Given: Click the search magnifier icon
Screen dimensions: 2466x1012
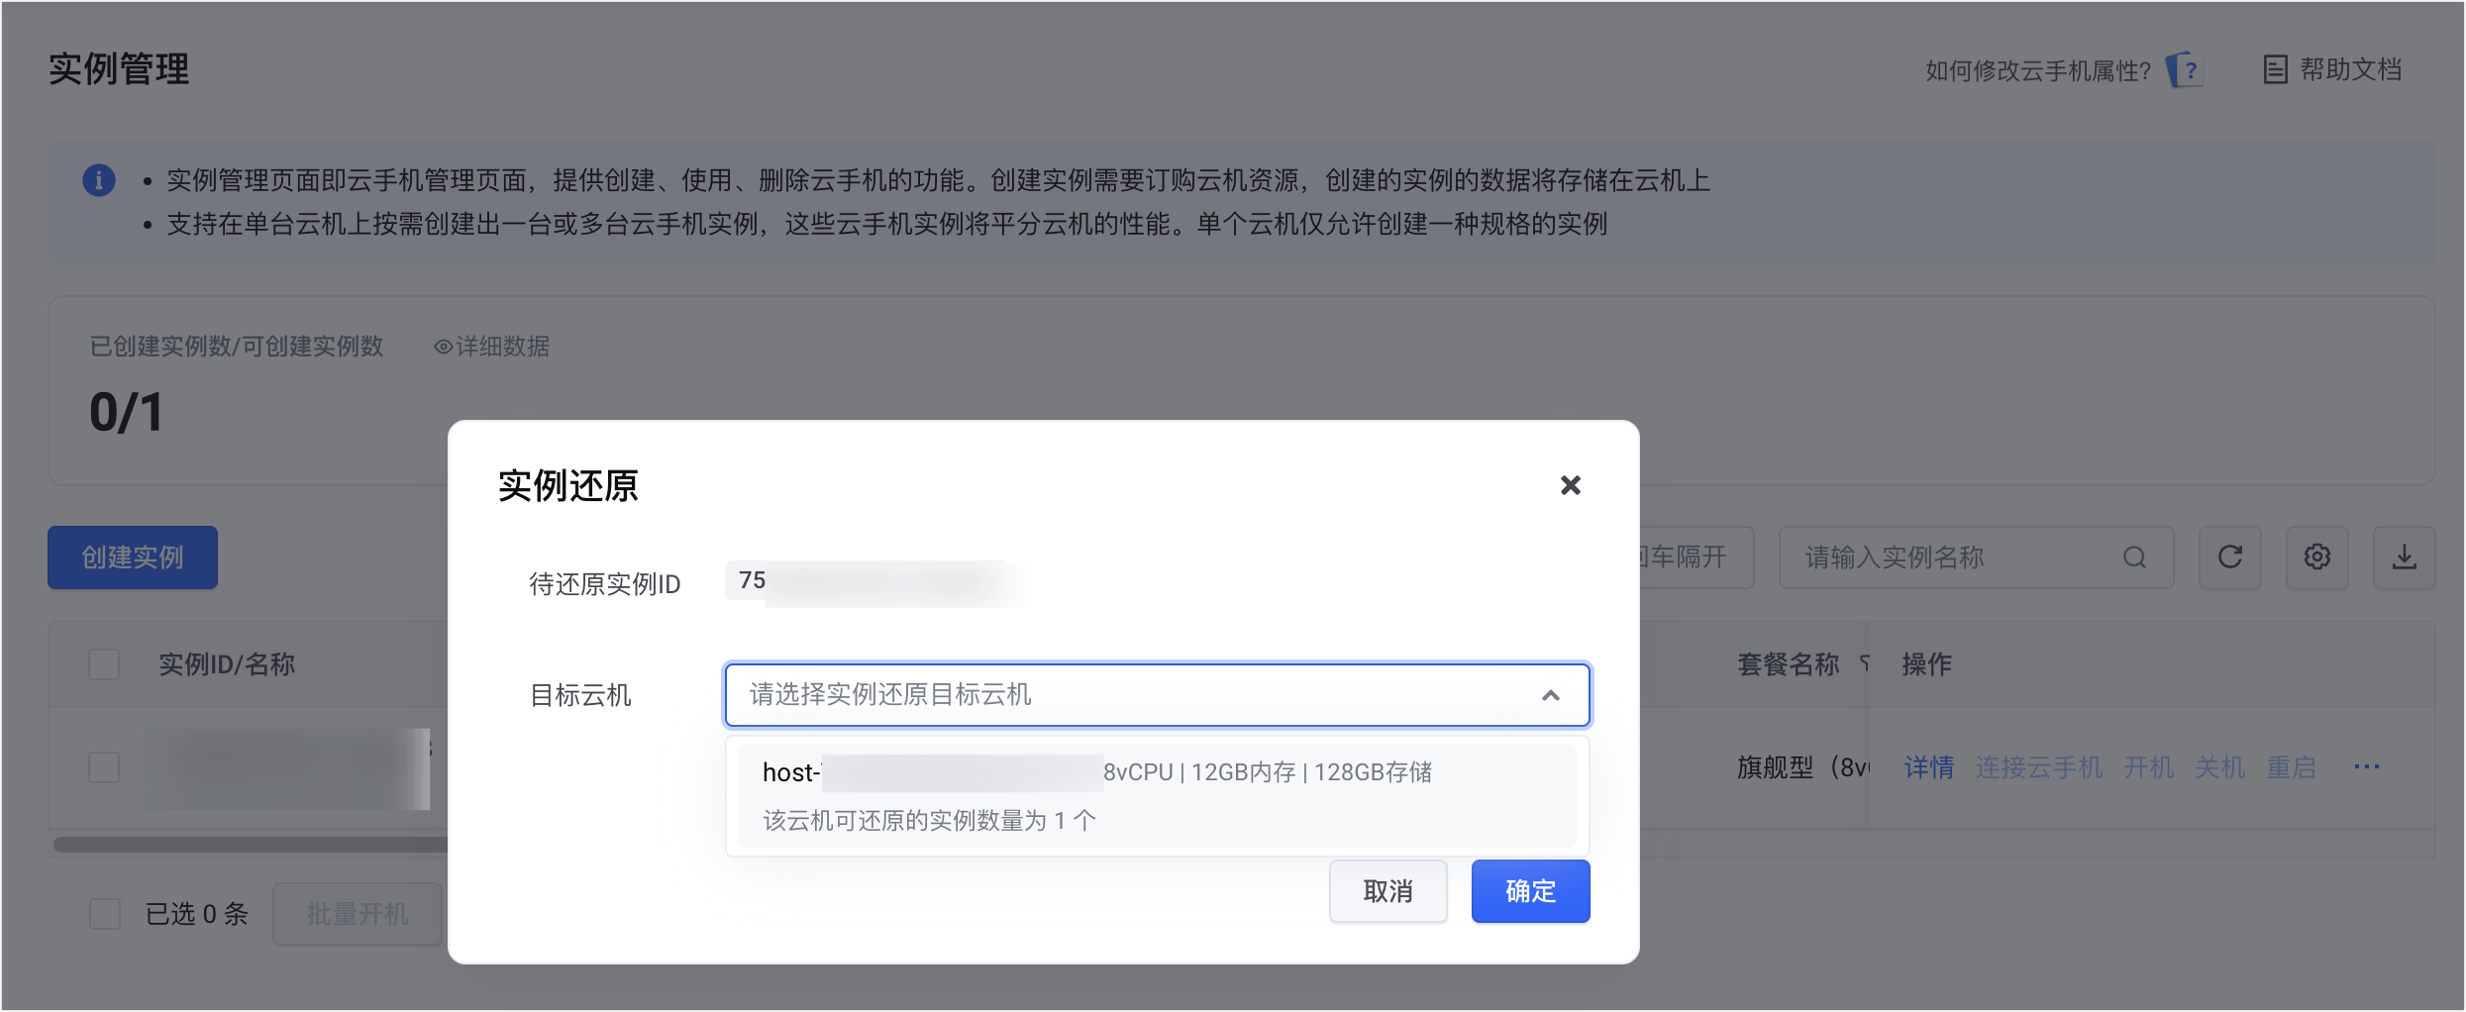Looking at the screenshot, I should [x=2134, y=557].
